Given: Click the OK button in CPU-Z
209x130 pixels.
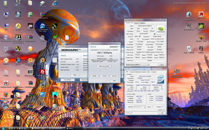Looking at the screenshot, I should pos(162,113).
